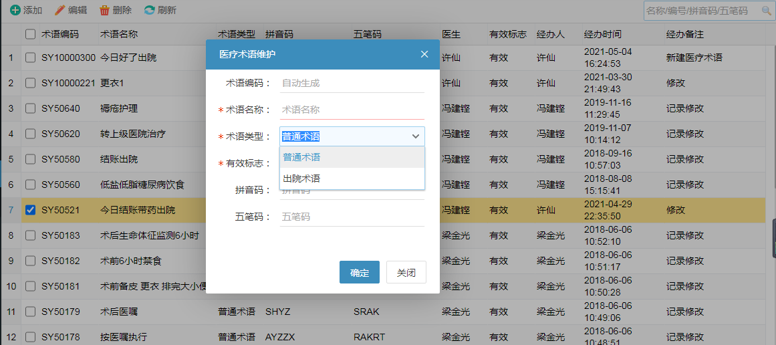This screenshot has width=776, height=345.
Task: Click the 更衣1 term name cell
Action: click(112, 83)
